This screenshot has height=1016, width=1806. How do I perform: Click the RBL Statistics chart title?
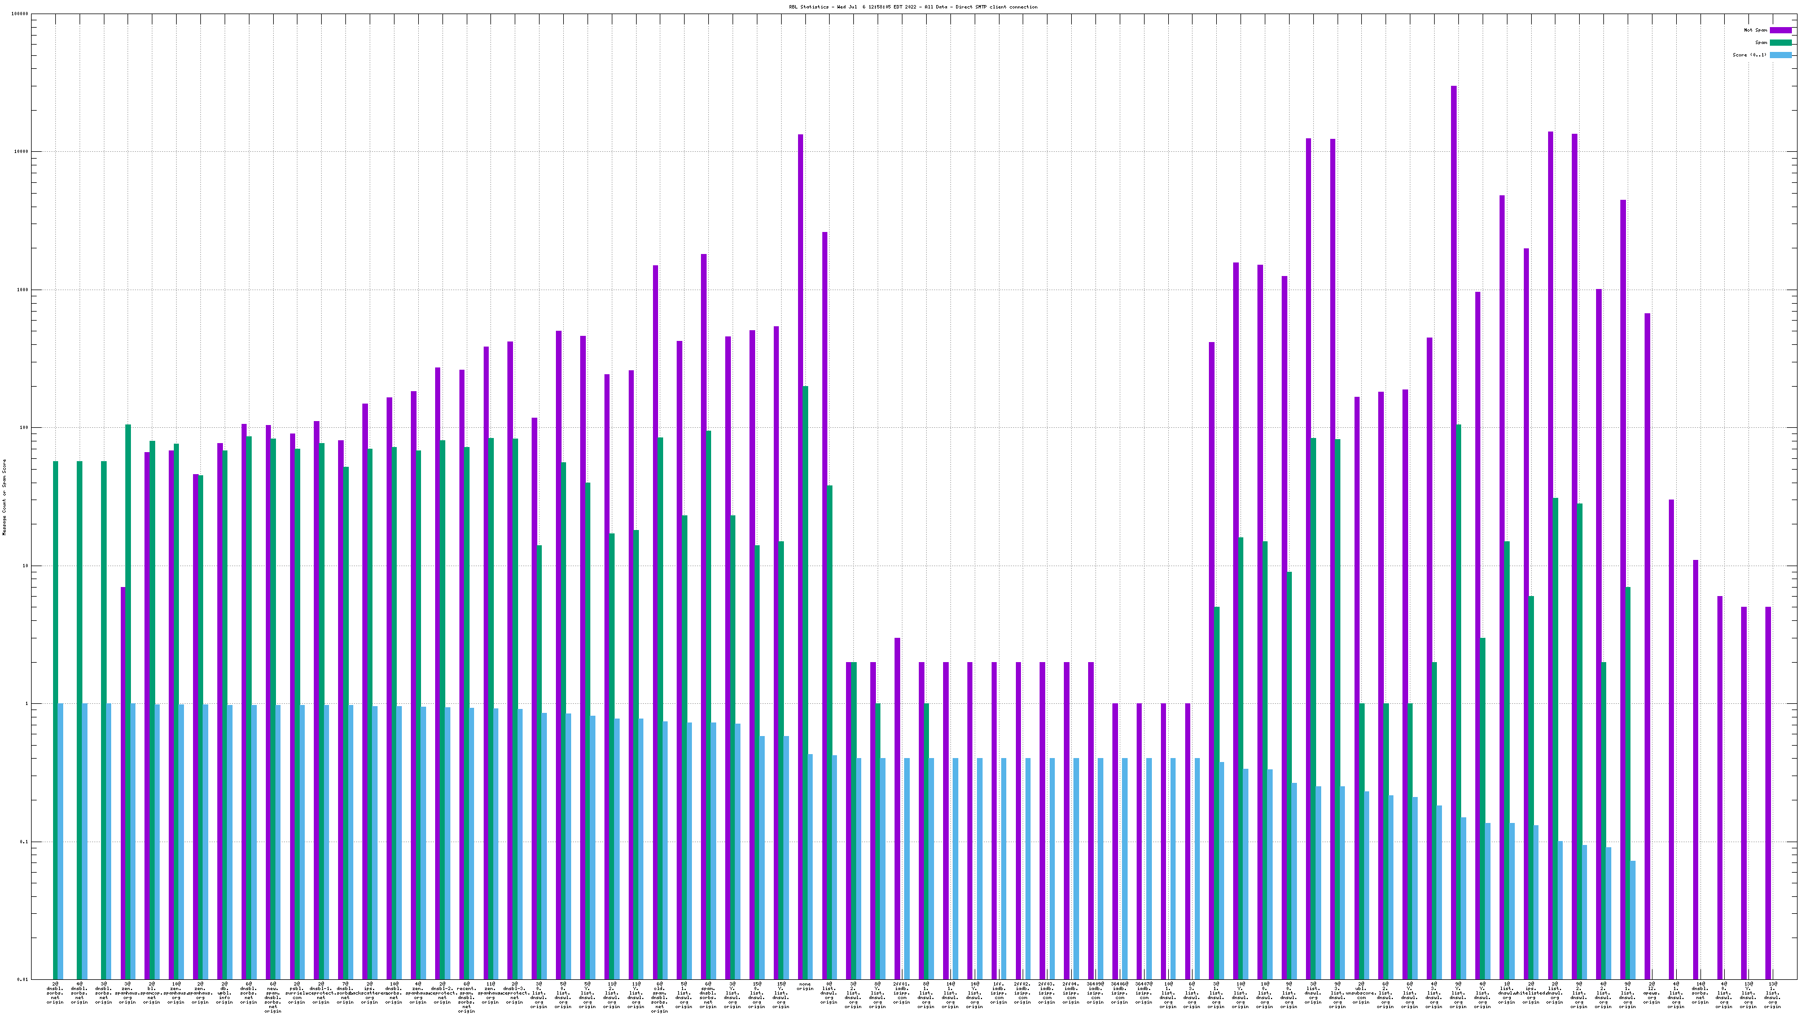pos(913,7)
